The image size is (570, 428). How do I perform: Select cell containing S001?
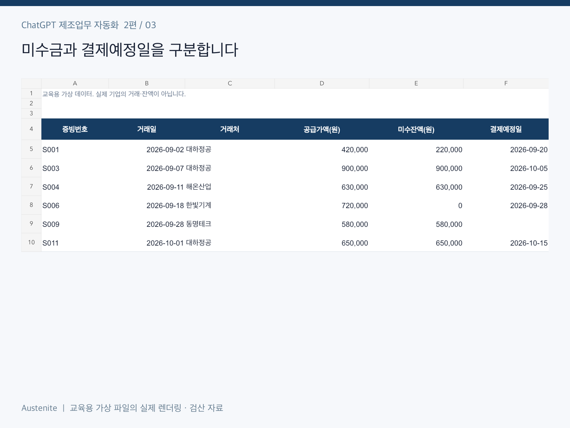pos(75,149)
